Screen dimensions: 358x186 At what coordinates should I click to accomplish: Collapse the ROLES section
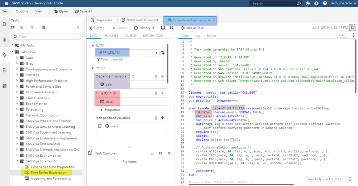click(x=93, y=68)
